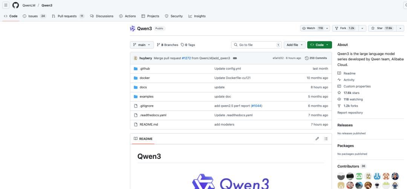
Task: Switch to the Code tab
Action: point(11,16)
